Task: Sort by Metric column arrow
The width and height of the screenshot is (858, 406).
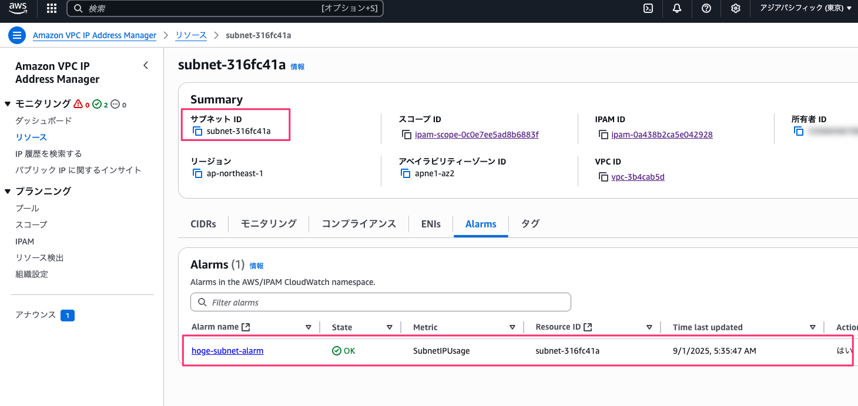Action: pyautogui.click(x=512, y=327)
